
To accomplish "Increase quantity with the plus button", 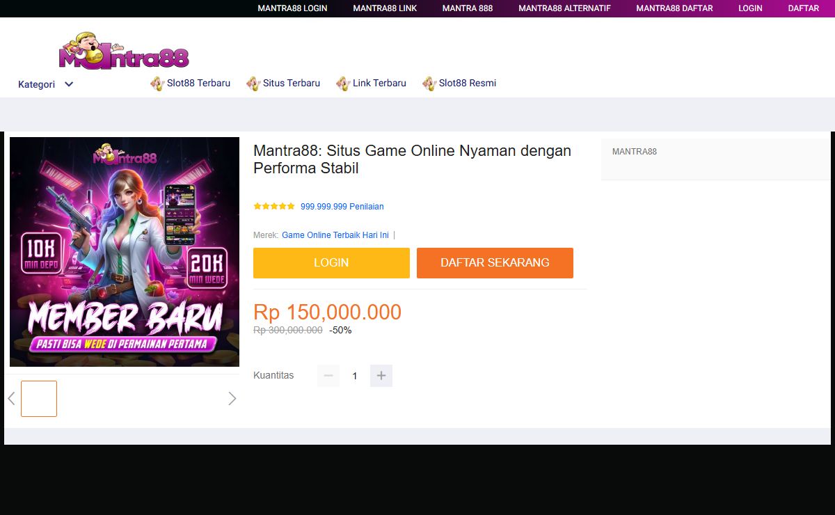I will pyautogui.click(x=381, y=376).
